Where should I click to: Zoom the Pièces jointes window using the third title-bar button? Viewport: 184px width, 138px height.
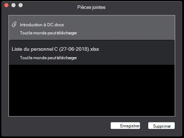pos(21,5)
